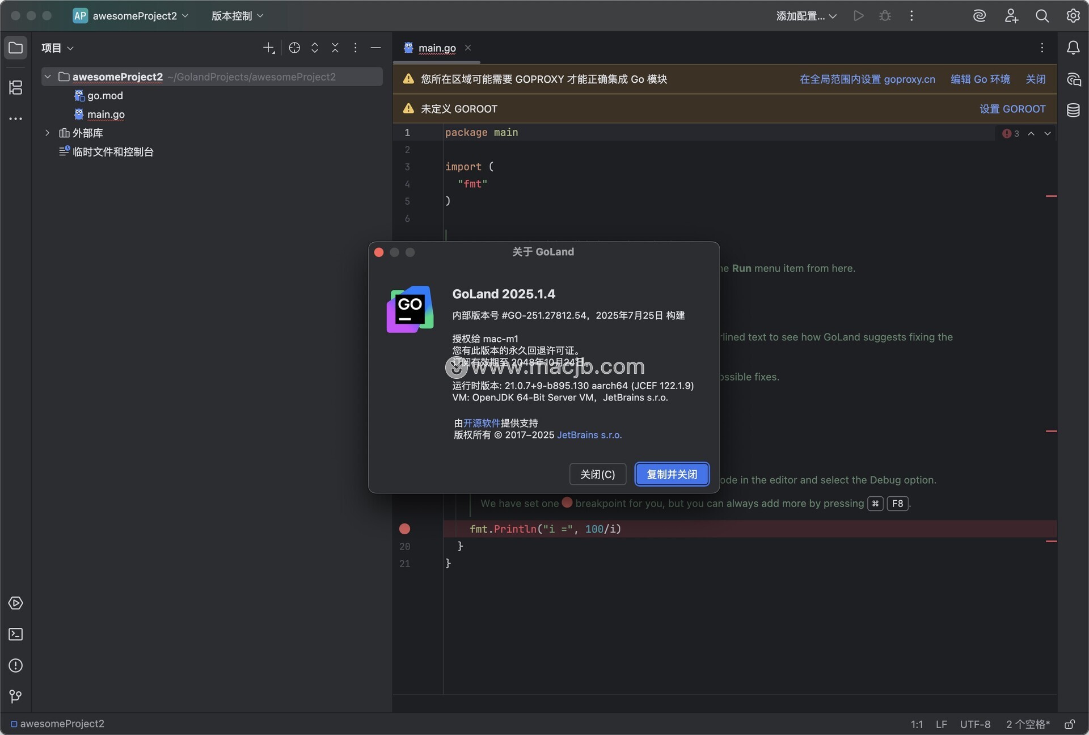
Task: Close the main.go editor tab
Action: 468,48
